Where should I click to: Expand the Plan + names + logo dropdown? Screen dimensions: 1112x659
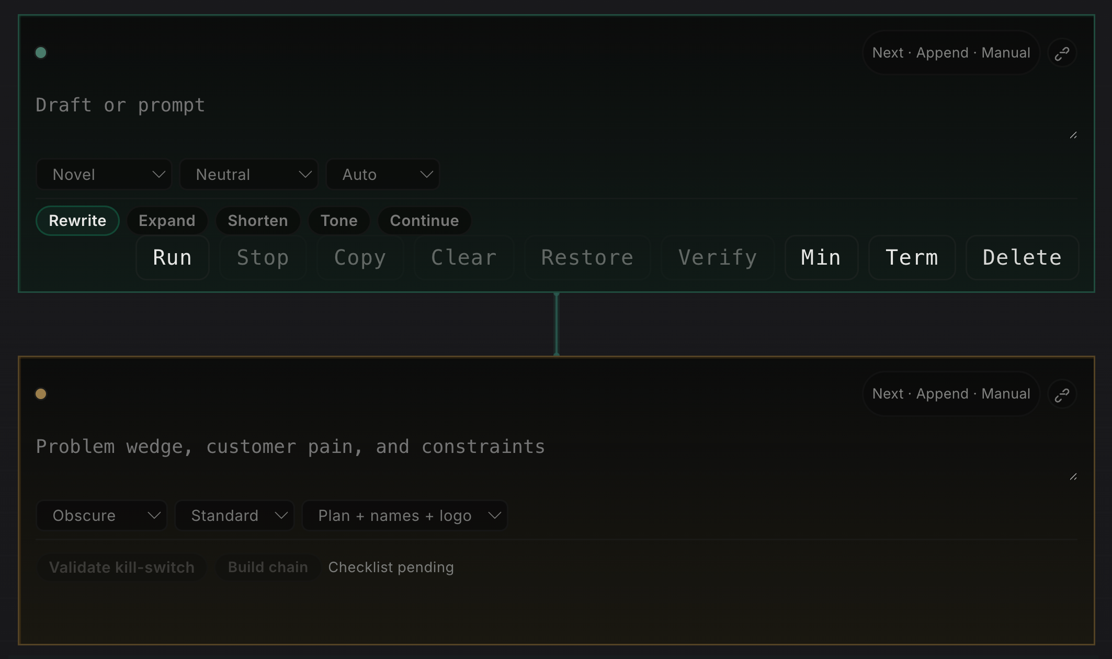405,516
